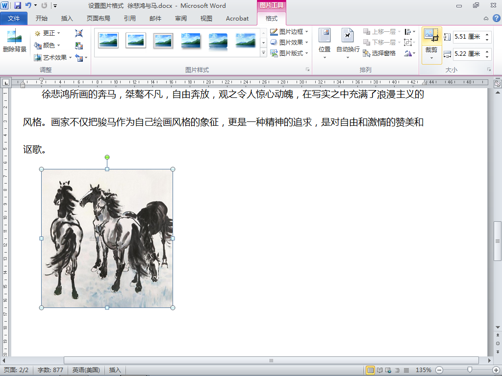Click the 135% zoom level button

pyautogui.click(x=423, y=370)
